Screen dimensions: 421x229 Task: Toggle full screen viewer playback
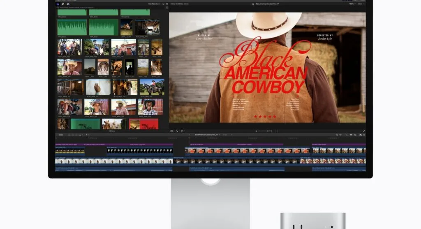pos(364,131)
